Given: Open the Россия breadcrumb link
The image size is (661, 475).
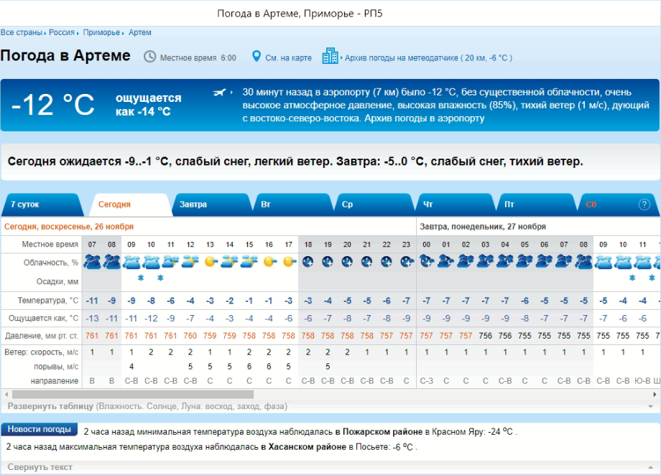Looking at the screenshot, I should tap(62, 32).
